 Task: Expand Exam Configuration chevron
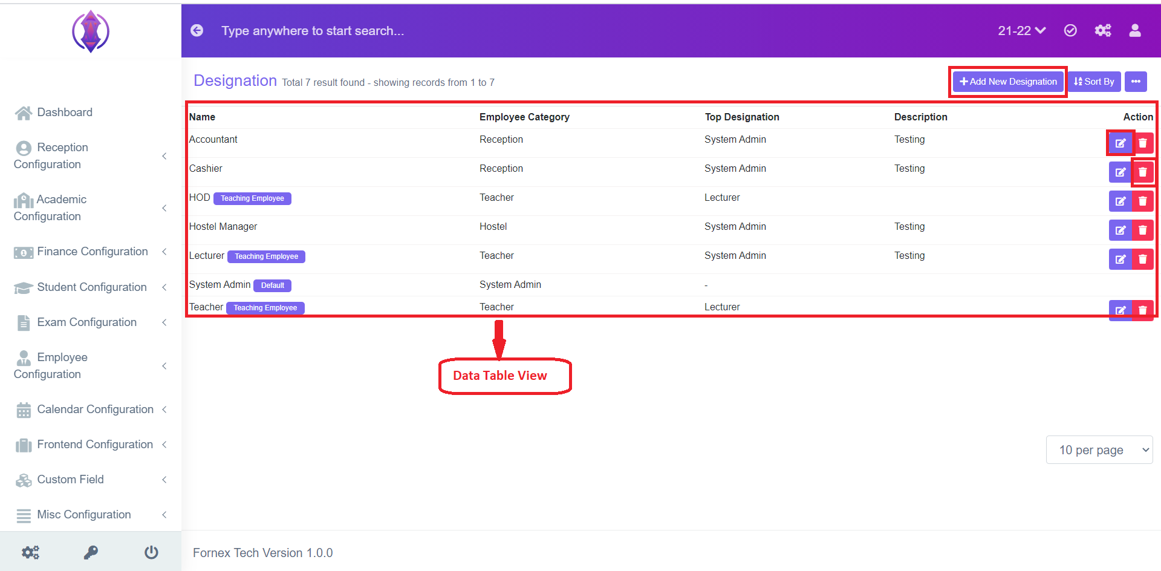click(164, 322)
